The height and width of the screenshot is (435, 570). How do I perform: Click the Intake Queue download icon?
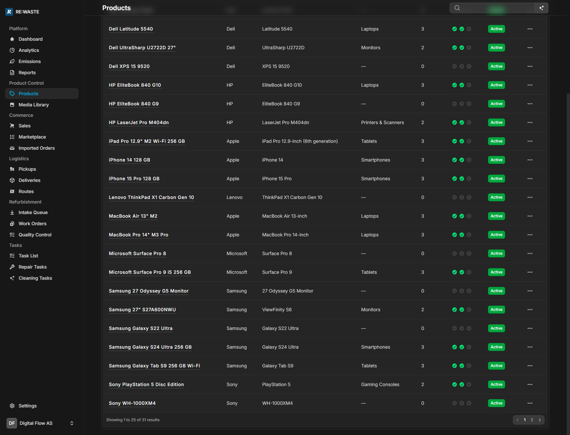12,212
